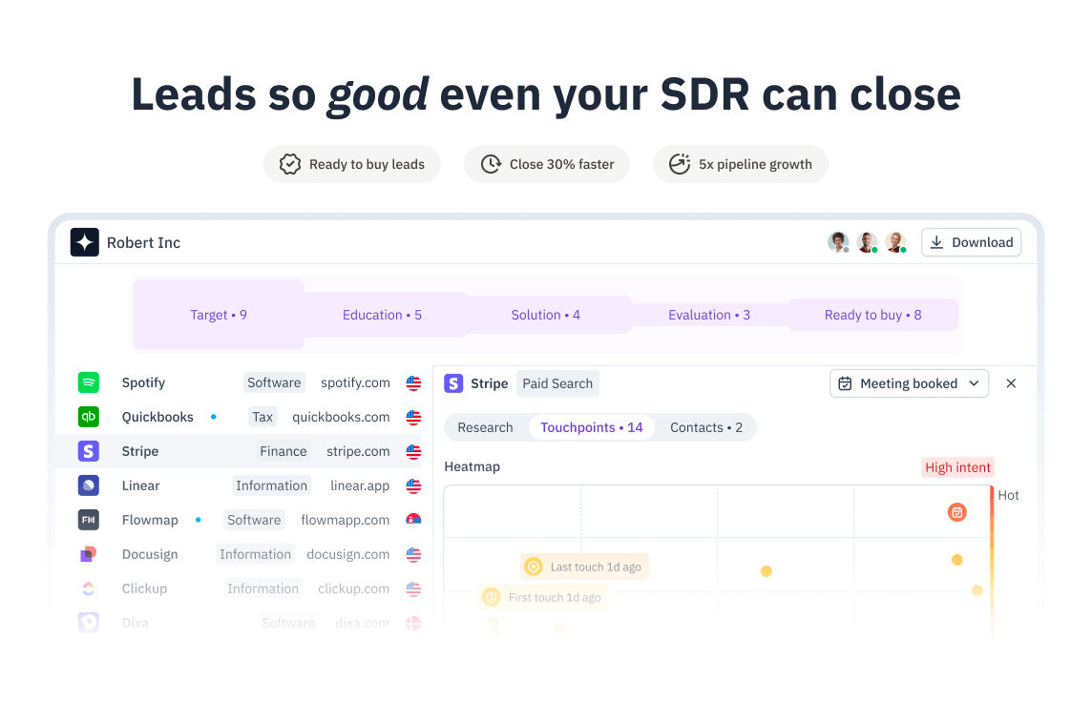Click the Flowmap logo icon

(89, 520)
